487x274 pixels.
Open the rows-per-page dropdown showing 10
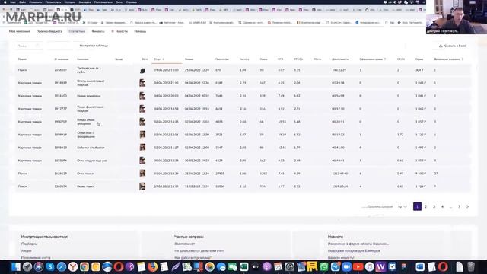click(x=403, y=206)
